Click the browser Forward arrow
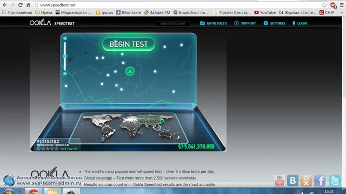The height and width of the screenshot is (194, 346). [x=12, y=5]
